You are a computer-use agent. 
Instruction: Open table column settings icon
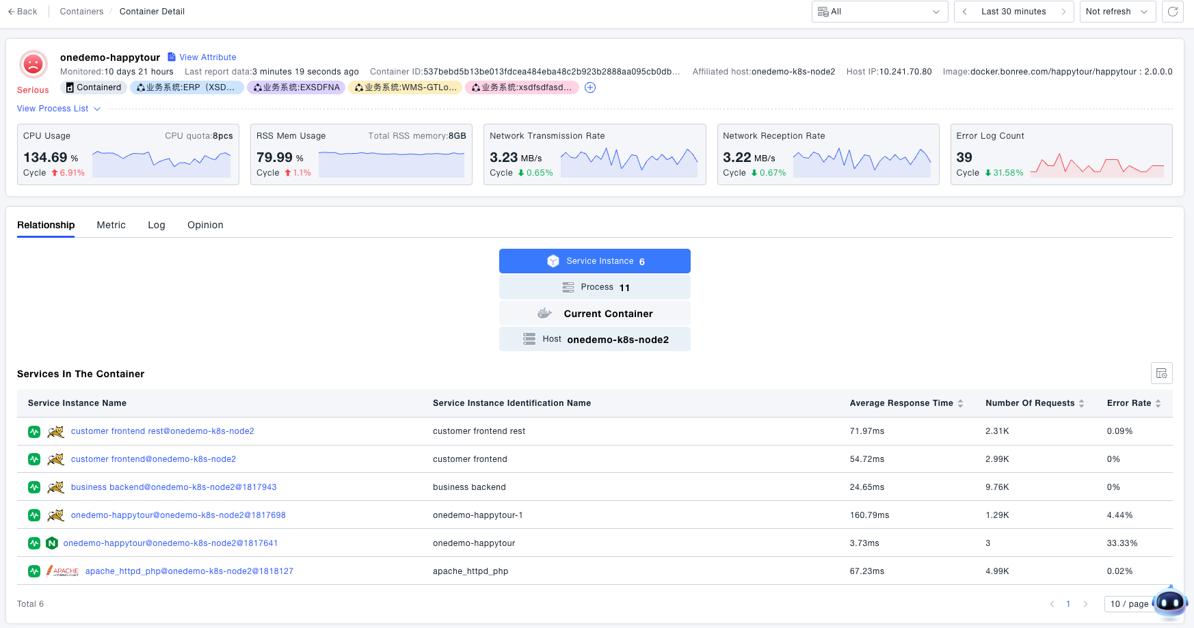(1161, 373)
